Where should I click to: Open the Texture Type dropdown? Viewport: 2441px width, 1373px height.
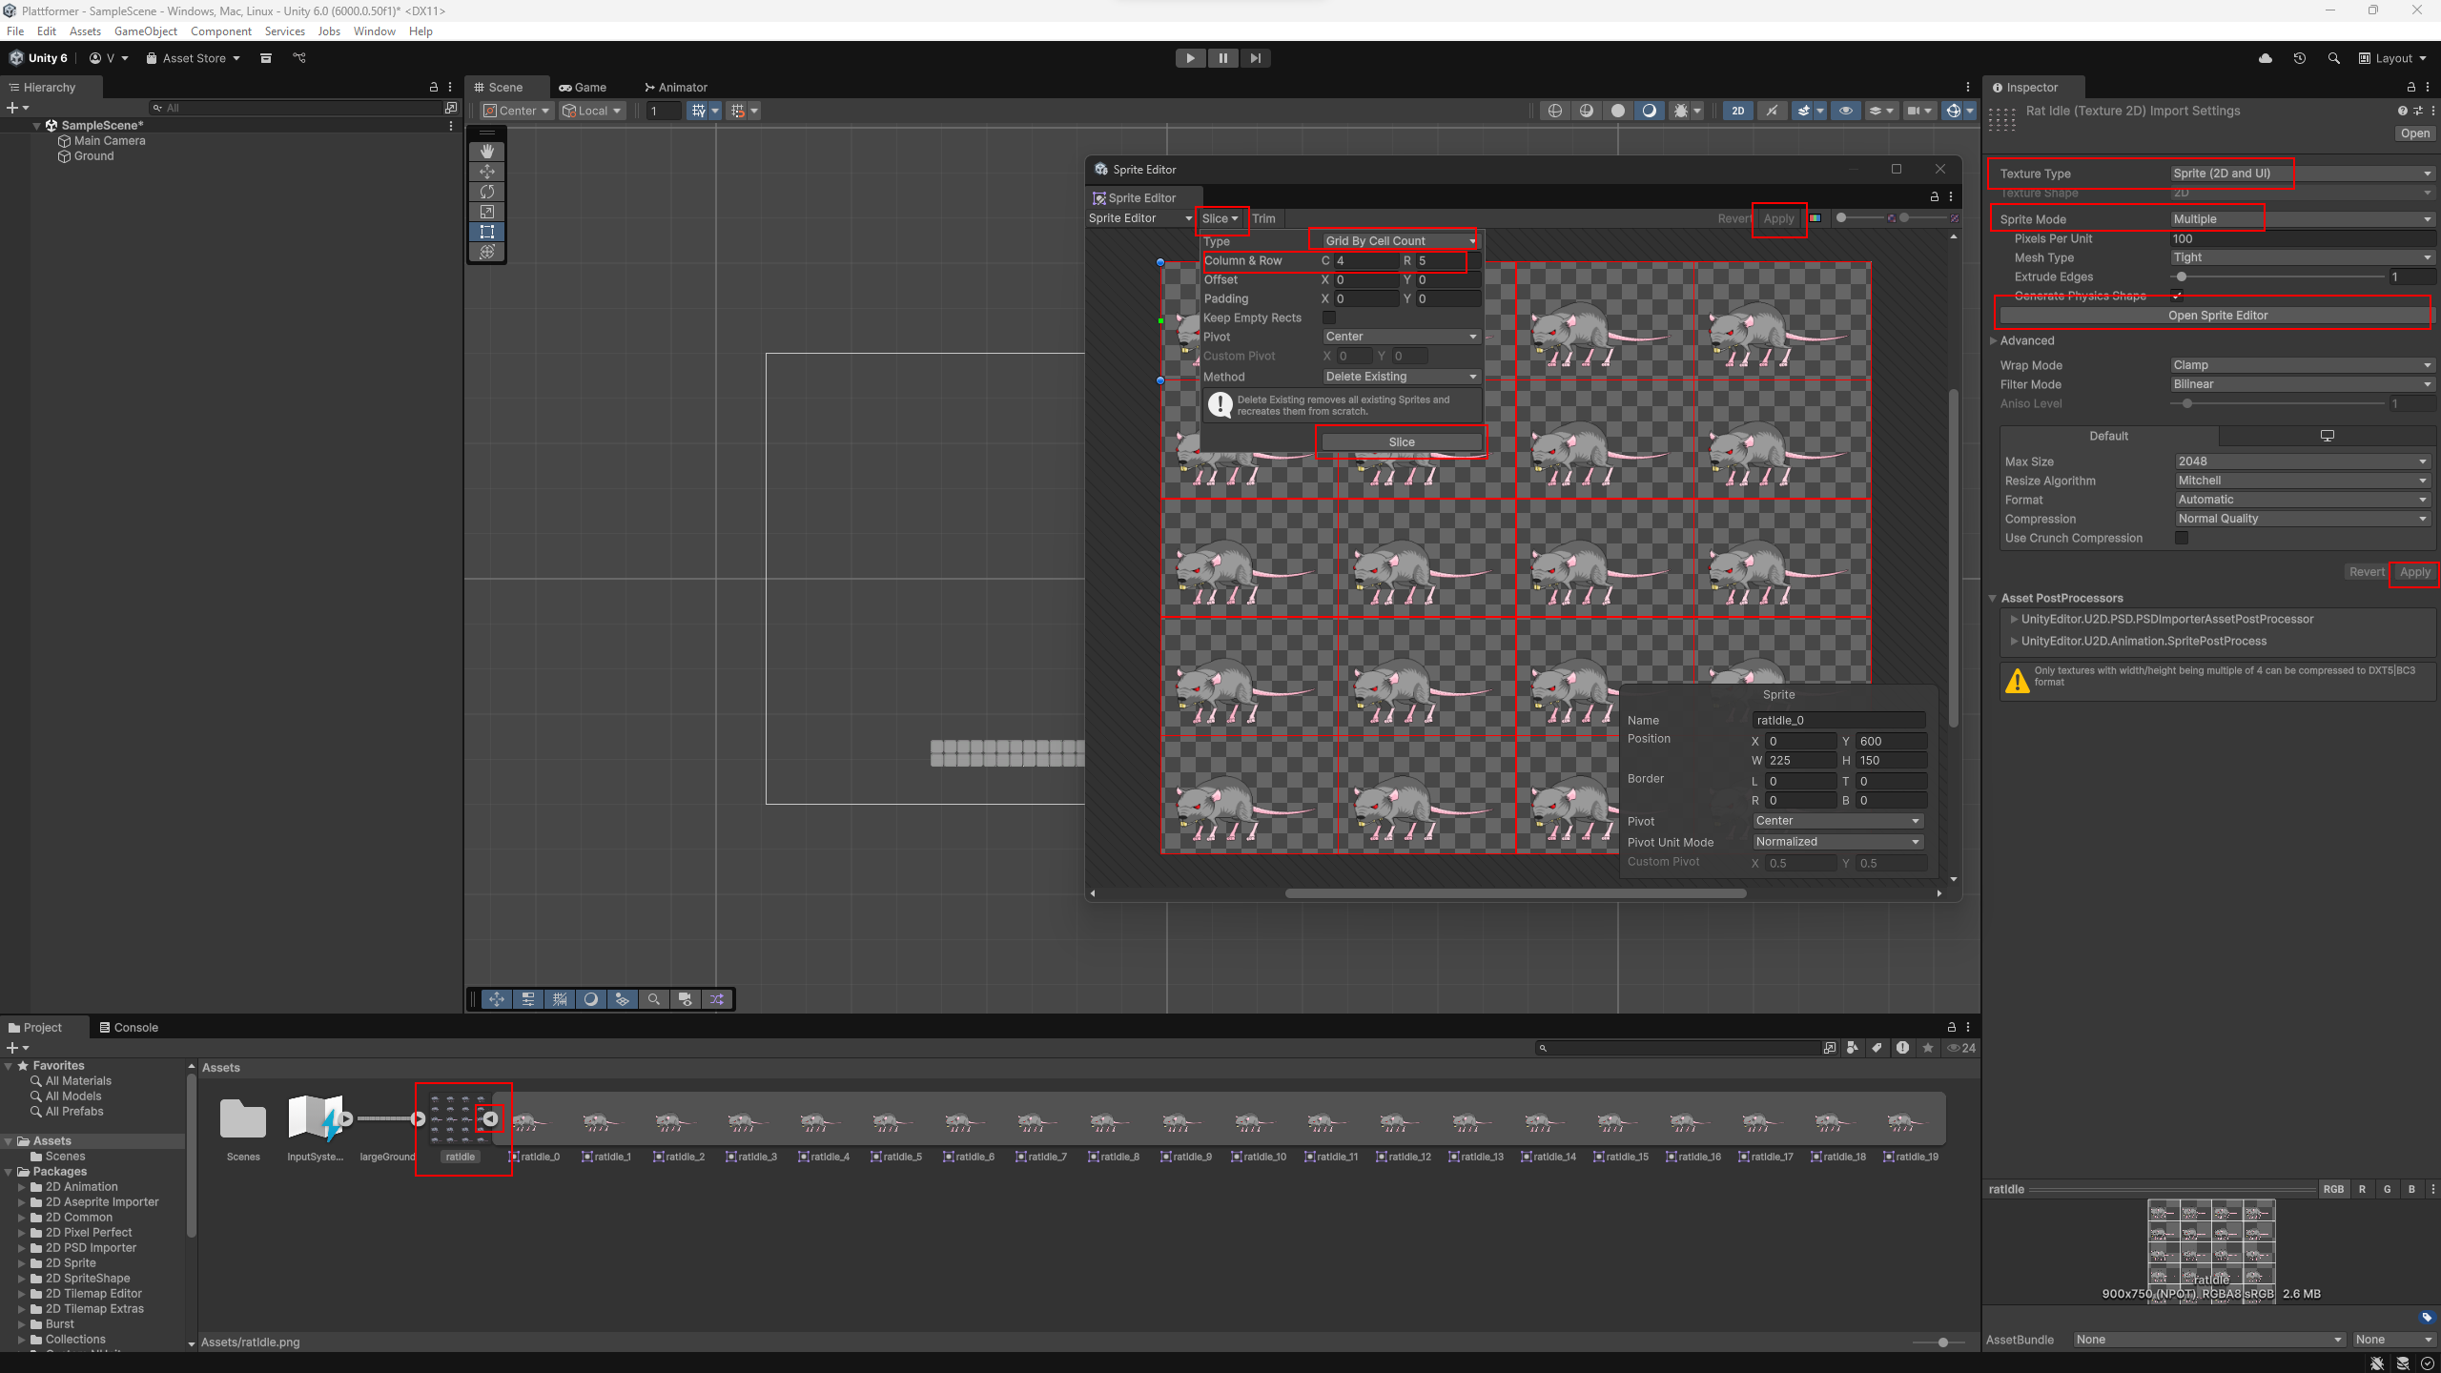[x=2303, y=174]
